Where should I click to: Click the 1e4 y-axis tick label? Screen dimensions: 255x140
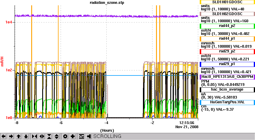(x=9, y=22)
